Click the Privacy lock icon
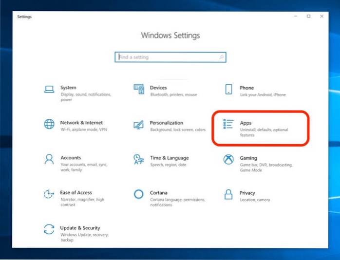 tap(228, 194)
